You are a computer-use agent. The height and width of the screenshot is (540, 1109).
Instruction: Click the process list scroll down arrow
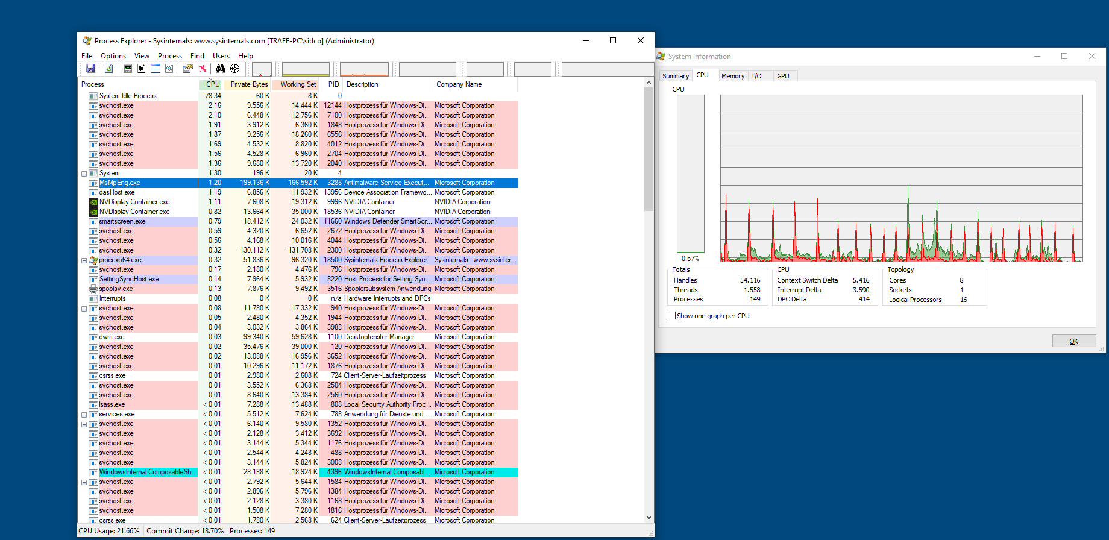coord(649,517)
